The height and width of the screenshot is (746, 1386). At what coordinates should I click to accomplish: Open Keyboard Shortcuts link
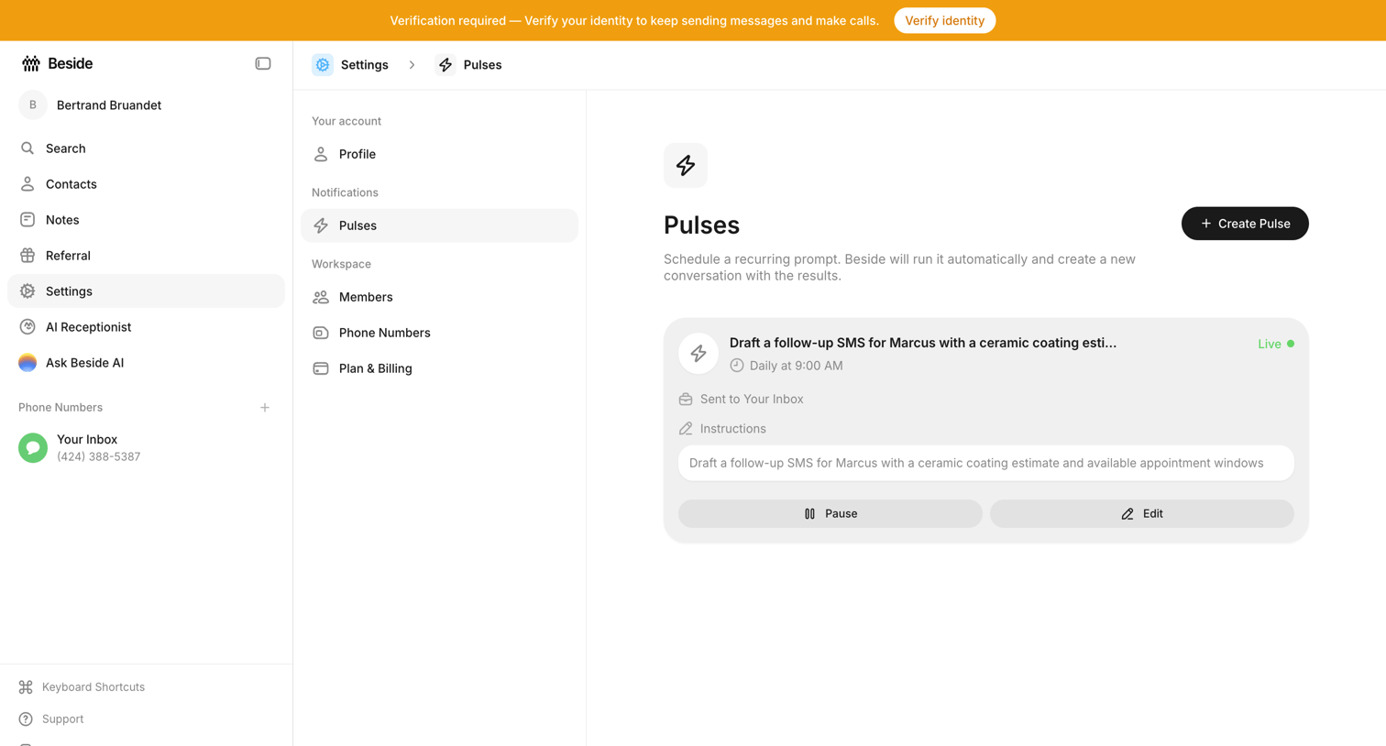point(93,687)
